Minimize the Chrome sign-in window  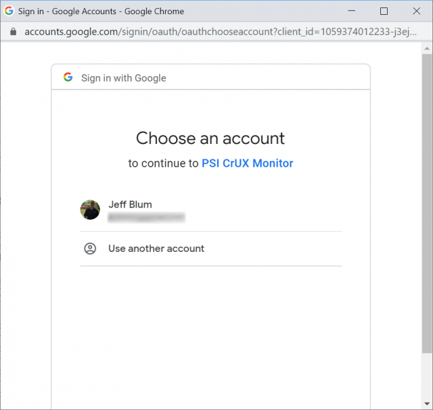click(x=352, y=11)
